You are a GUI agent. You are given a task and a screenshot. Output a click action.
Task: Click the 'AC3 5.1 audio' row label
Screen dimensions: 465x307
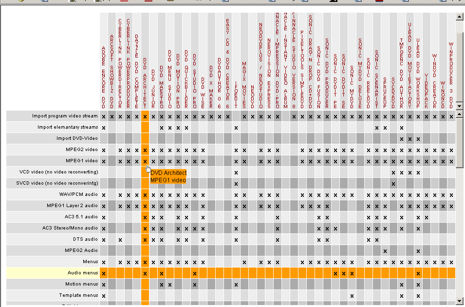(81, 217)
